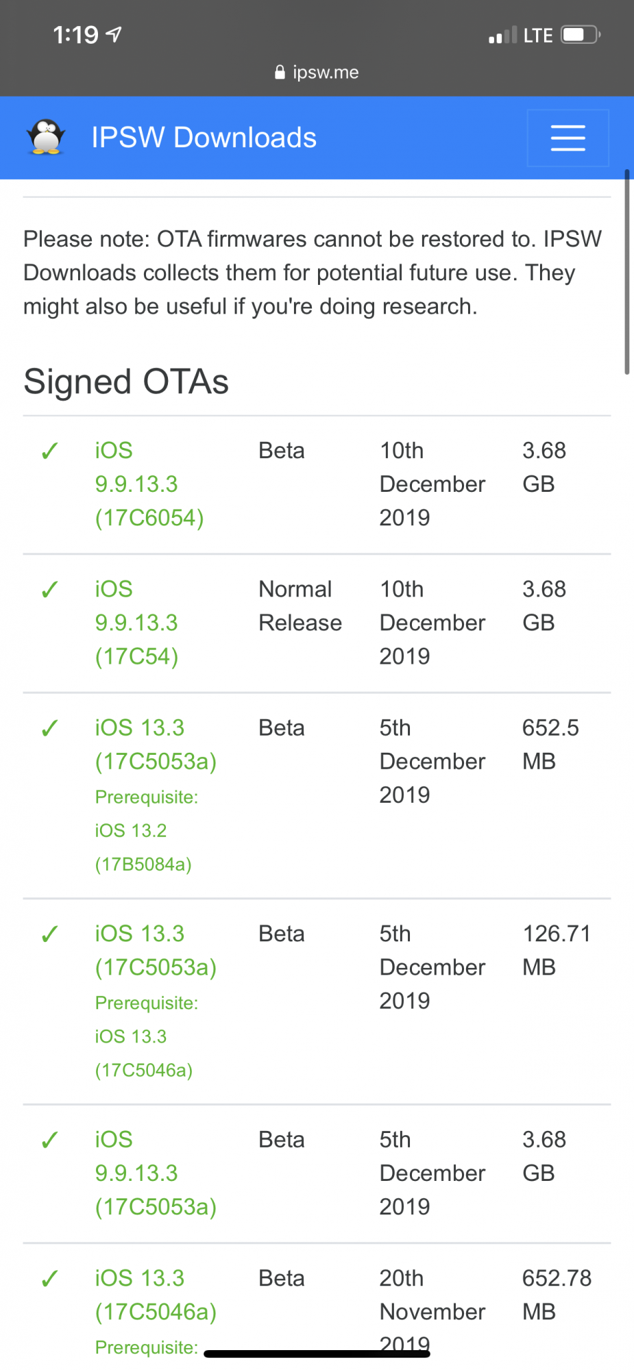Click the penguin logo icon
The width and height of the screenshot is (634, 1370).
46,137
